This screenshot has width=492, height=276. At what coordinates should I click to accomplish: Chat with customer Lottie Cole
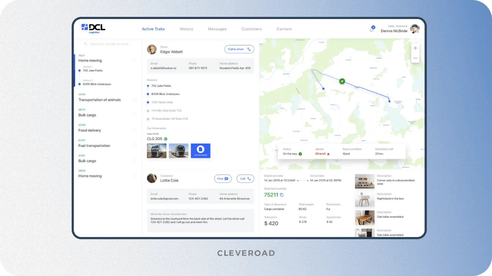(x=223, y=179)
